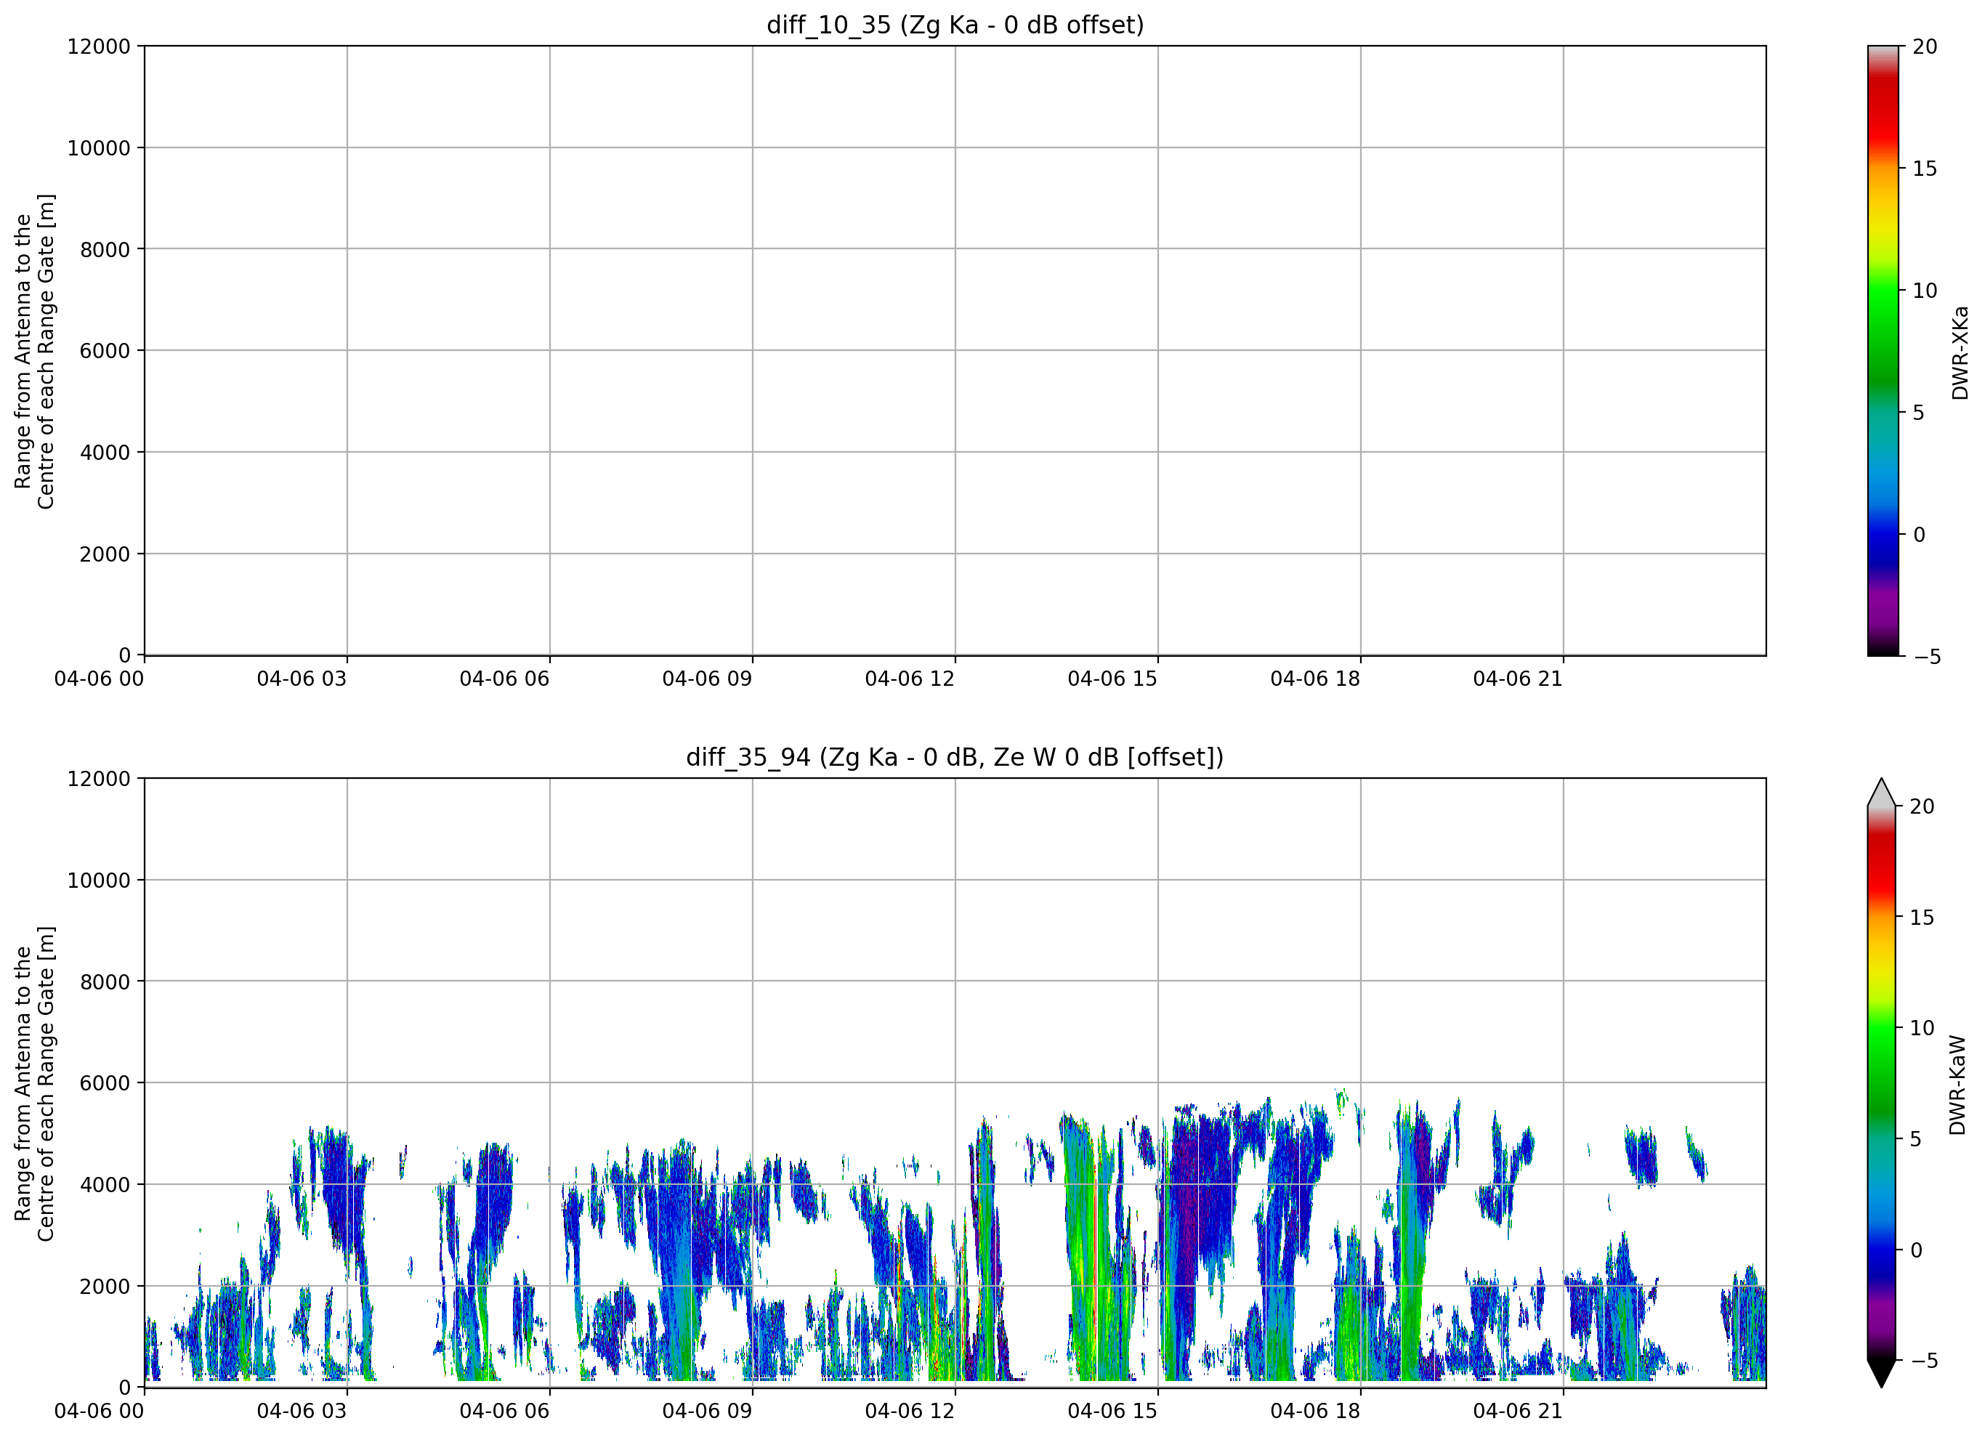The width and height of the screenshot is (1985, 1437).
Task: Click the top plot's Range y-axis title
Action: [34, 351]
